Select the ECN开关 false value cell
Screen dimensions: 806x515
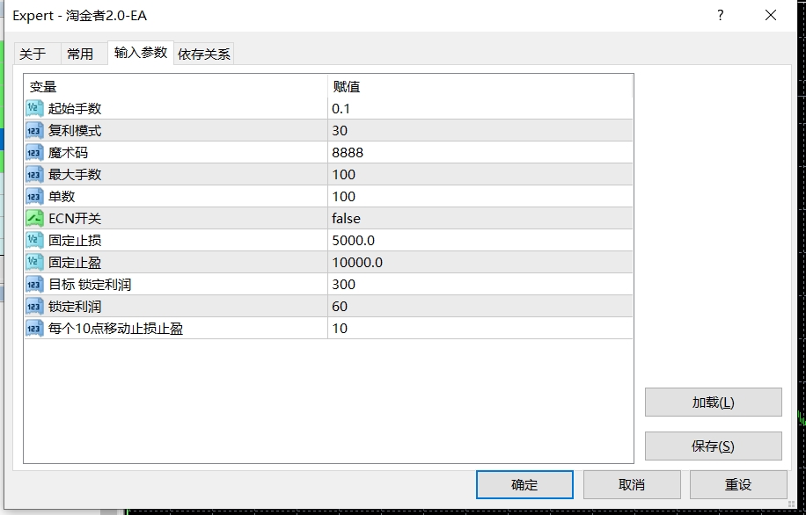click(x=480, y=218)
